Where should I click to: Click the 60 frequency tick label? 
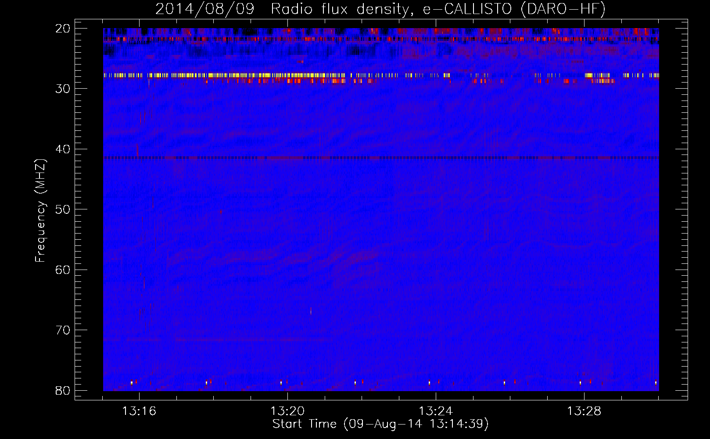click(63, 270)
